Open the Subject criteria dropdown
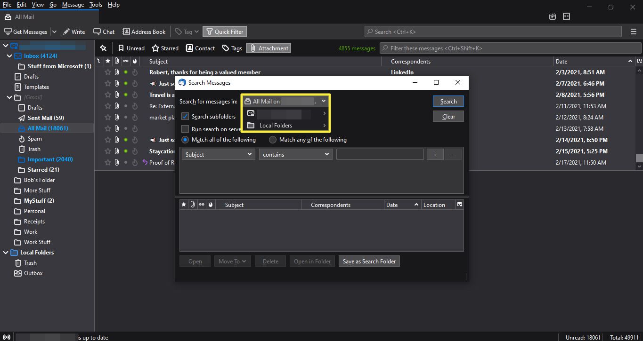643x341 pixels. pos(219,154)
